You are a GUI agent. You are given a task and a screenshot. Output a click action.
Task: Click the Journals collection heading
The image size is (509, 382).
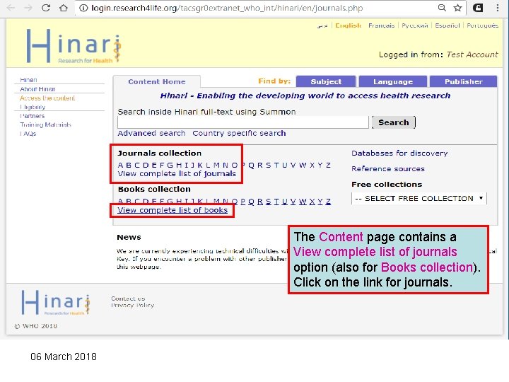[159, 153]
